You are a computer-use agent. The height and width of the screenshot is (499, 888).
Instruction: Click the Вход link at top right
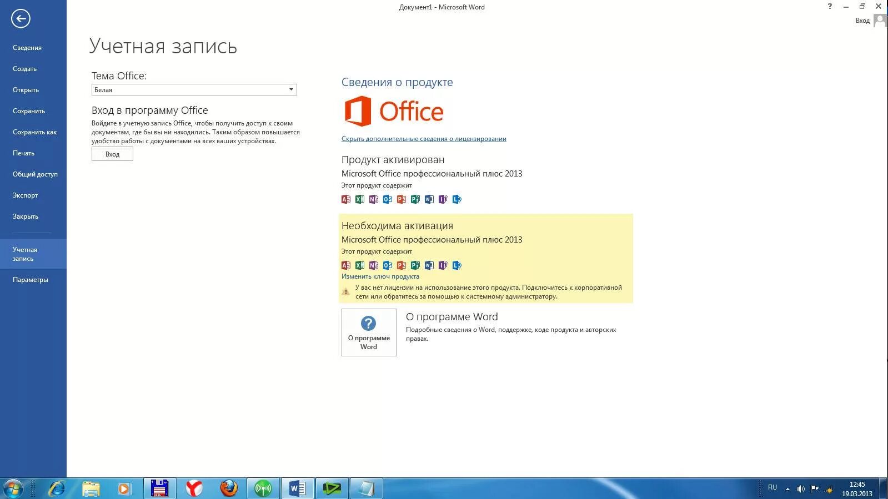pos(862,21)
